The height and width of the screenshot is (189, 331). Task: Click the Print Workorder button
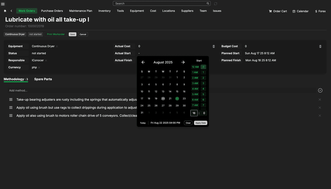coord(56,34)
